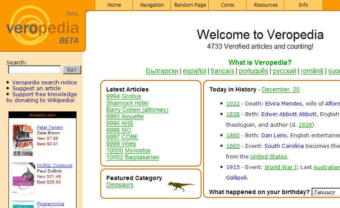Open the 1915 year link
Screen dimensions: 340x208
coord(233,167)
